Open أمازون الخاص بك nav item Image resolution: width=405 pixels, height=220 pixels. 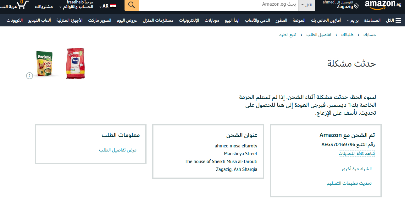click(x=326, y=20)
